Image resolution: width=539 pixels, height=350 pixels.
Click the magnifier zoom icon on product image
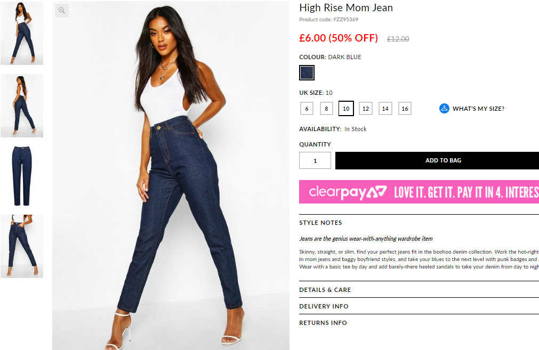pyautogui.click(x=62, y=11)
